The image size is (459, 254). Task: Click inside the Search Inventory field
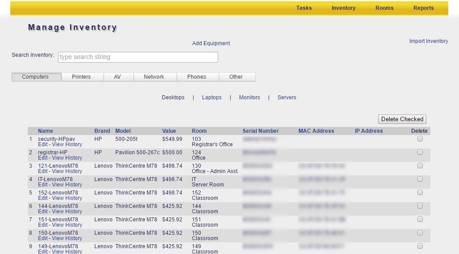(138, 57)
